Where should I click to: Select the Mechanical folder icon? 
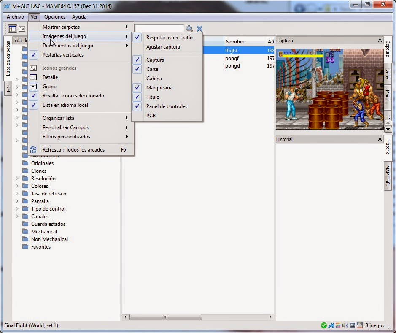click(x=25, y=231)
